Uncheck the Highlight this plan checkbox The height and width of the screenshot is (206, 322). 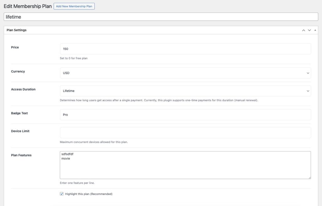[62, 194]
